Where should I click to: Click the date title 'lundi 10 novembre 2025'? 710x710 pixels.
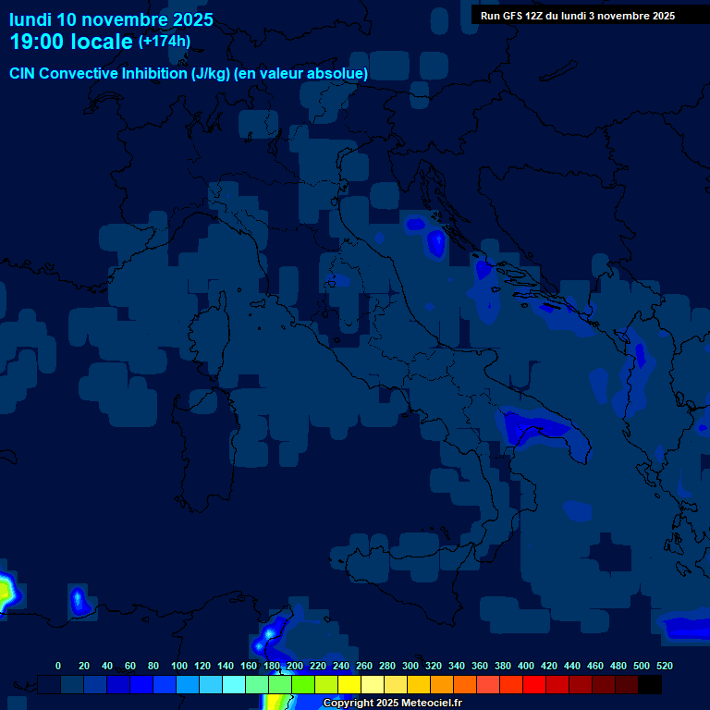tap(111, 19)
